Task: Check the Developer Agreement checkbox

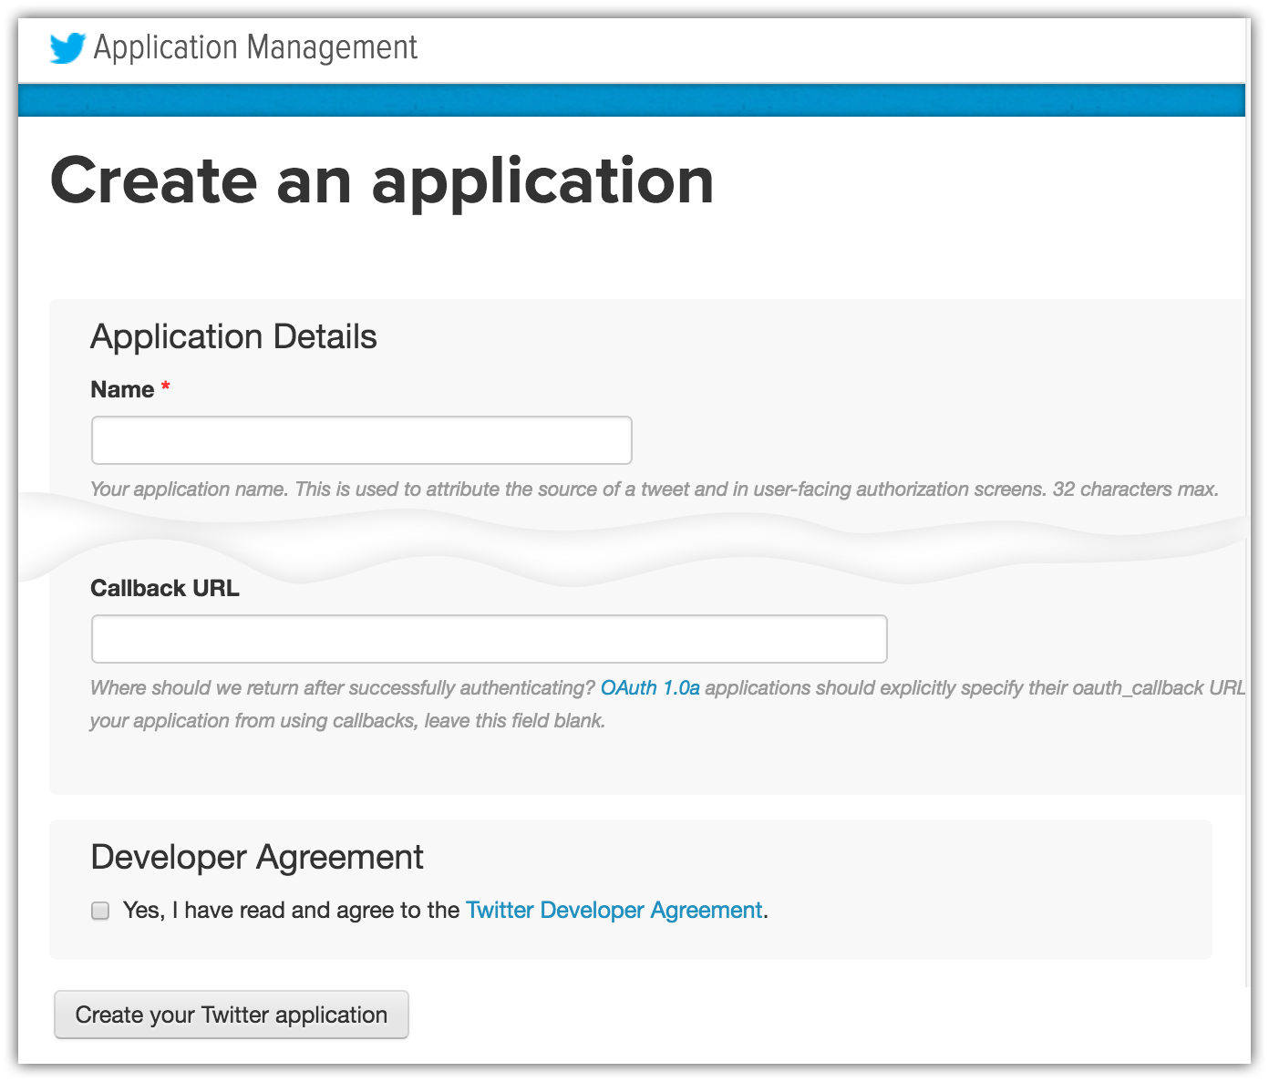Action: point(100,911)
